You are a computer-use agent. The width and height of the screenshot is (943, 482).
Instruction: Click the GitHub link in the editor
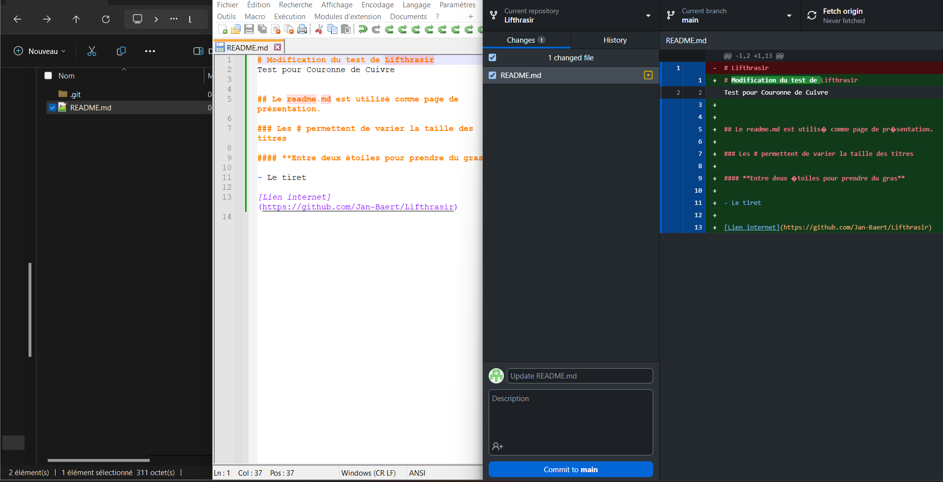[358, 207]
